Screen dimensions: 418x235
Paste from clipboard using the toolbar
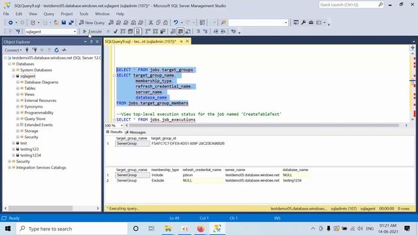tap(165, 23)
